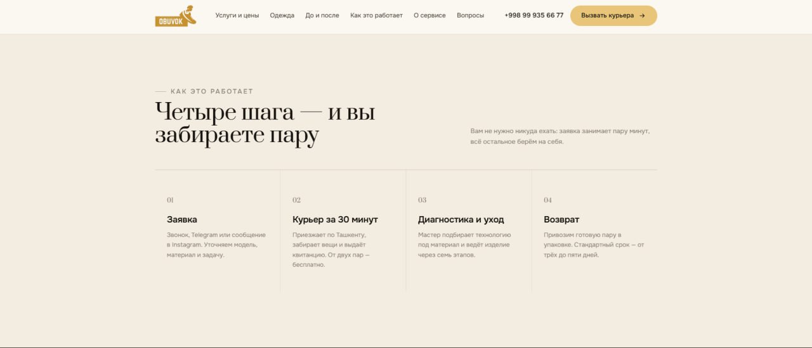812x348 pixels.
Task: Click the description starting "Привозим готовую пару"
Action: coord(594,245)
